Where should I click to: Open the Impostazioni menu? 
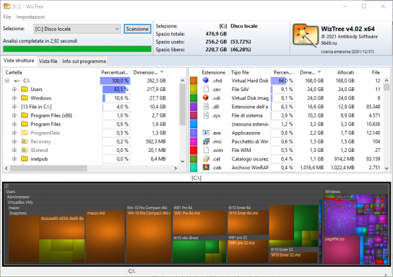[31, 17]
